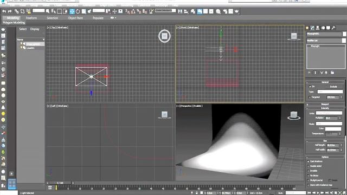Viewport: 347px width, 195px height.
Task: Open the Display menu in Scene Explorer
Action: (x=35, y=29)
